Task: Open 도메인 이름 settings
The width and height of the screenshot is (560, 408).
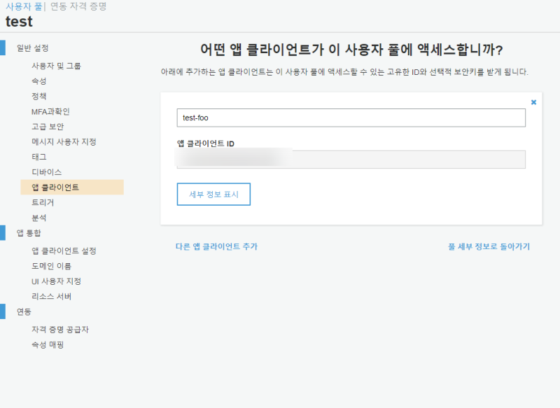Action: [x=51, y=266]
